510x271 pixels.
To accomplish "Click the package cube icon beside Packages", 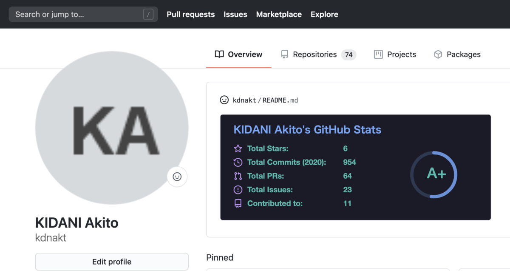I will point(438,54).
